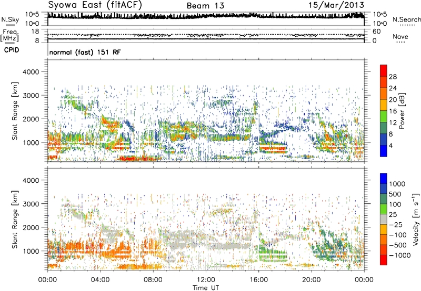Screen dimensions: 421x291
Task: Click the green velocity patch near 17:00
Action: pyautogui.click(x=273, y=255)
